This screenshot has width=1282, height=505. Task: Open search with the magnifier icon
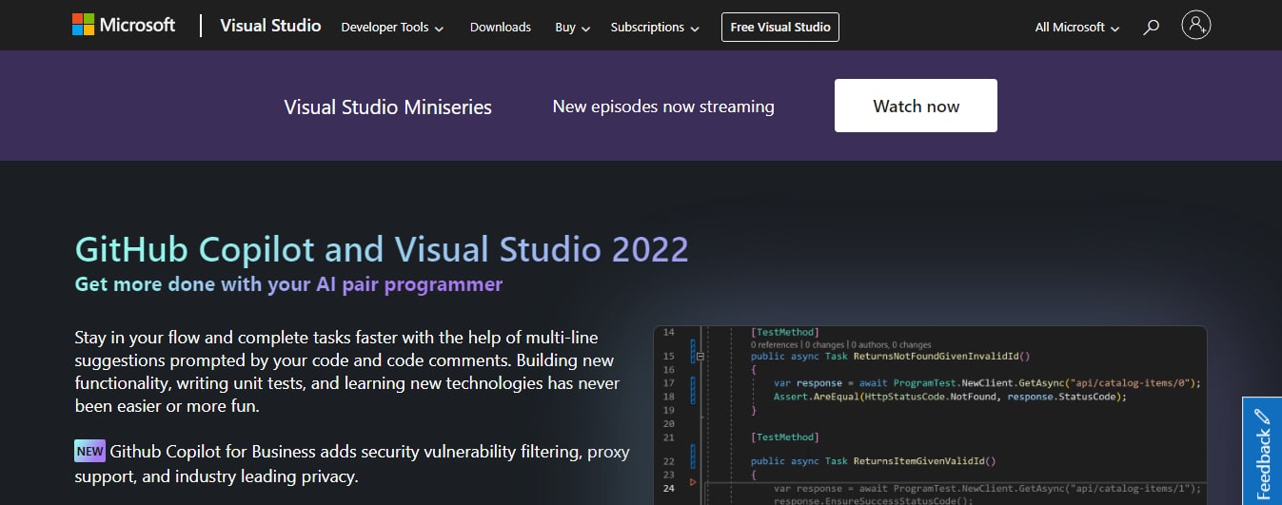pyautogui.click(x=1151, y=28)
